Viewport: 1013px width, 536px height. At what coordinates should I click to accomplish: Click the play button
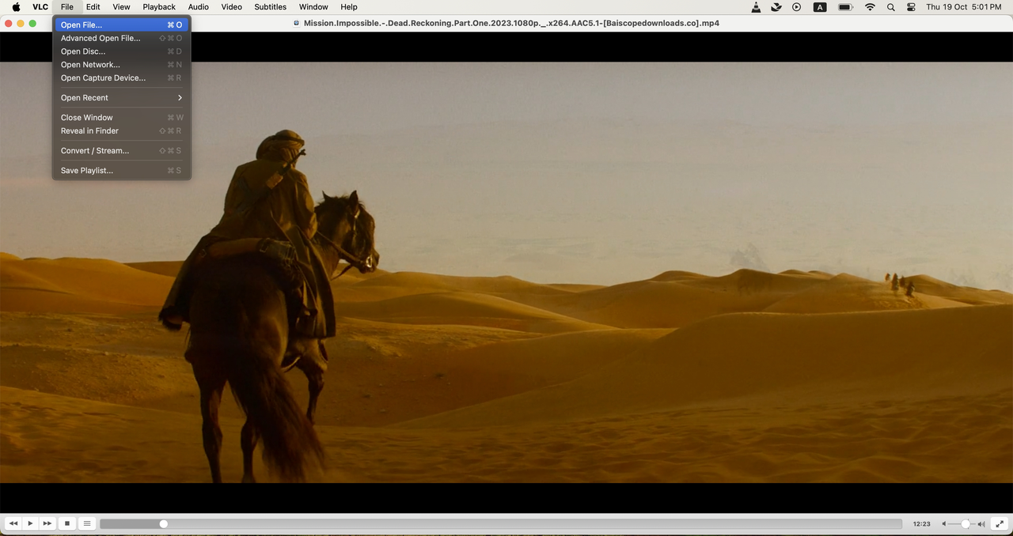pyautogui.click(x=30, y=523)
